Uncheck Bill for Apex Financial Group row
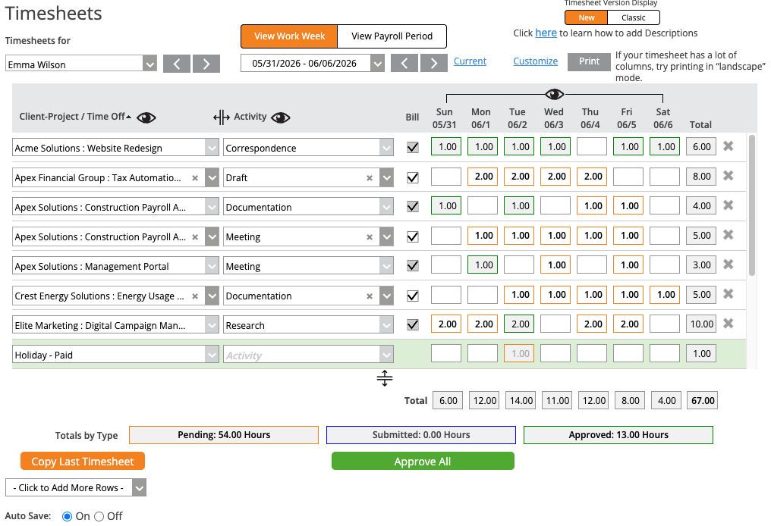The width and height of the screenshot is (771, 526). [413, 177]
